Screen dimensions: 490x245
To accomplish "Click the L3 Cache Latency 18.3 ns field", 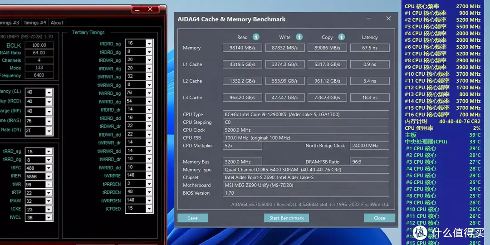I will tap(370, 98).
